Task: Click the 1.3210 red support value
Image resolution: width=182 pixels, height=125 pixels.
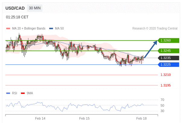Action: (166, 75)
